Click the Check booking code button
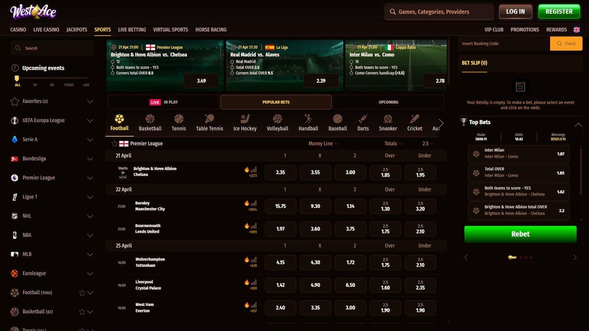Image resolution: width=589 pixels, height=331 pixels. coord(566,44)
